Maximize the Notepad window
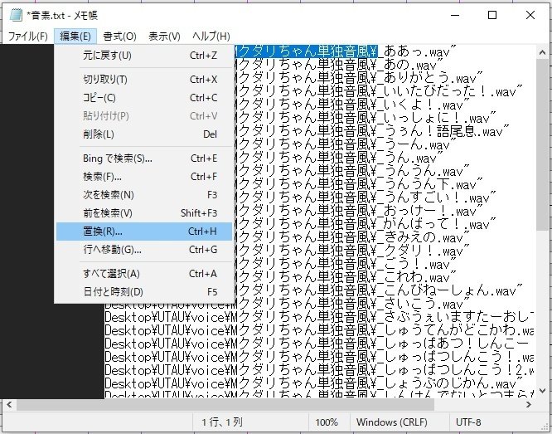The width and height of the screenshot is (552, 434). (x=492, y=15)
